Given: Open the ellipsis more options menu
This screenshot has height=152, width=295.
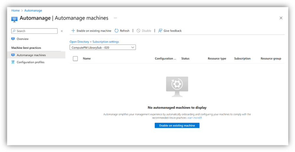Looking at the screenshot, I should click(115, 18).
